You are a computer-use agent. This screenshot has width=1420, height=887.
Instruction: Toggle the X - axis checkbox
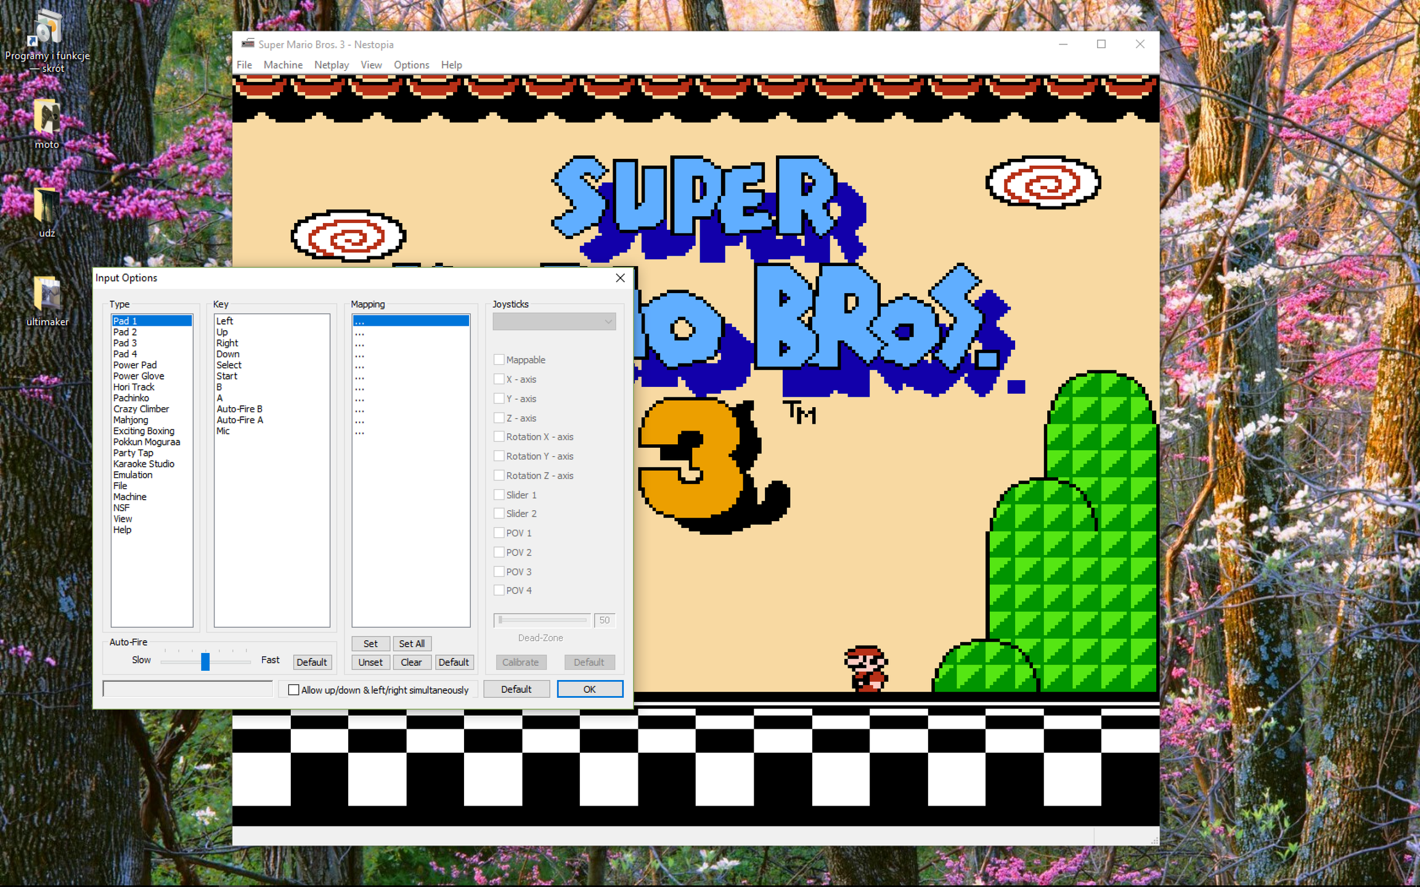pos(499,379)
